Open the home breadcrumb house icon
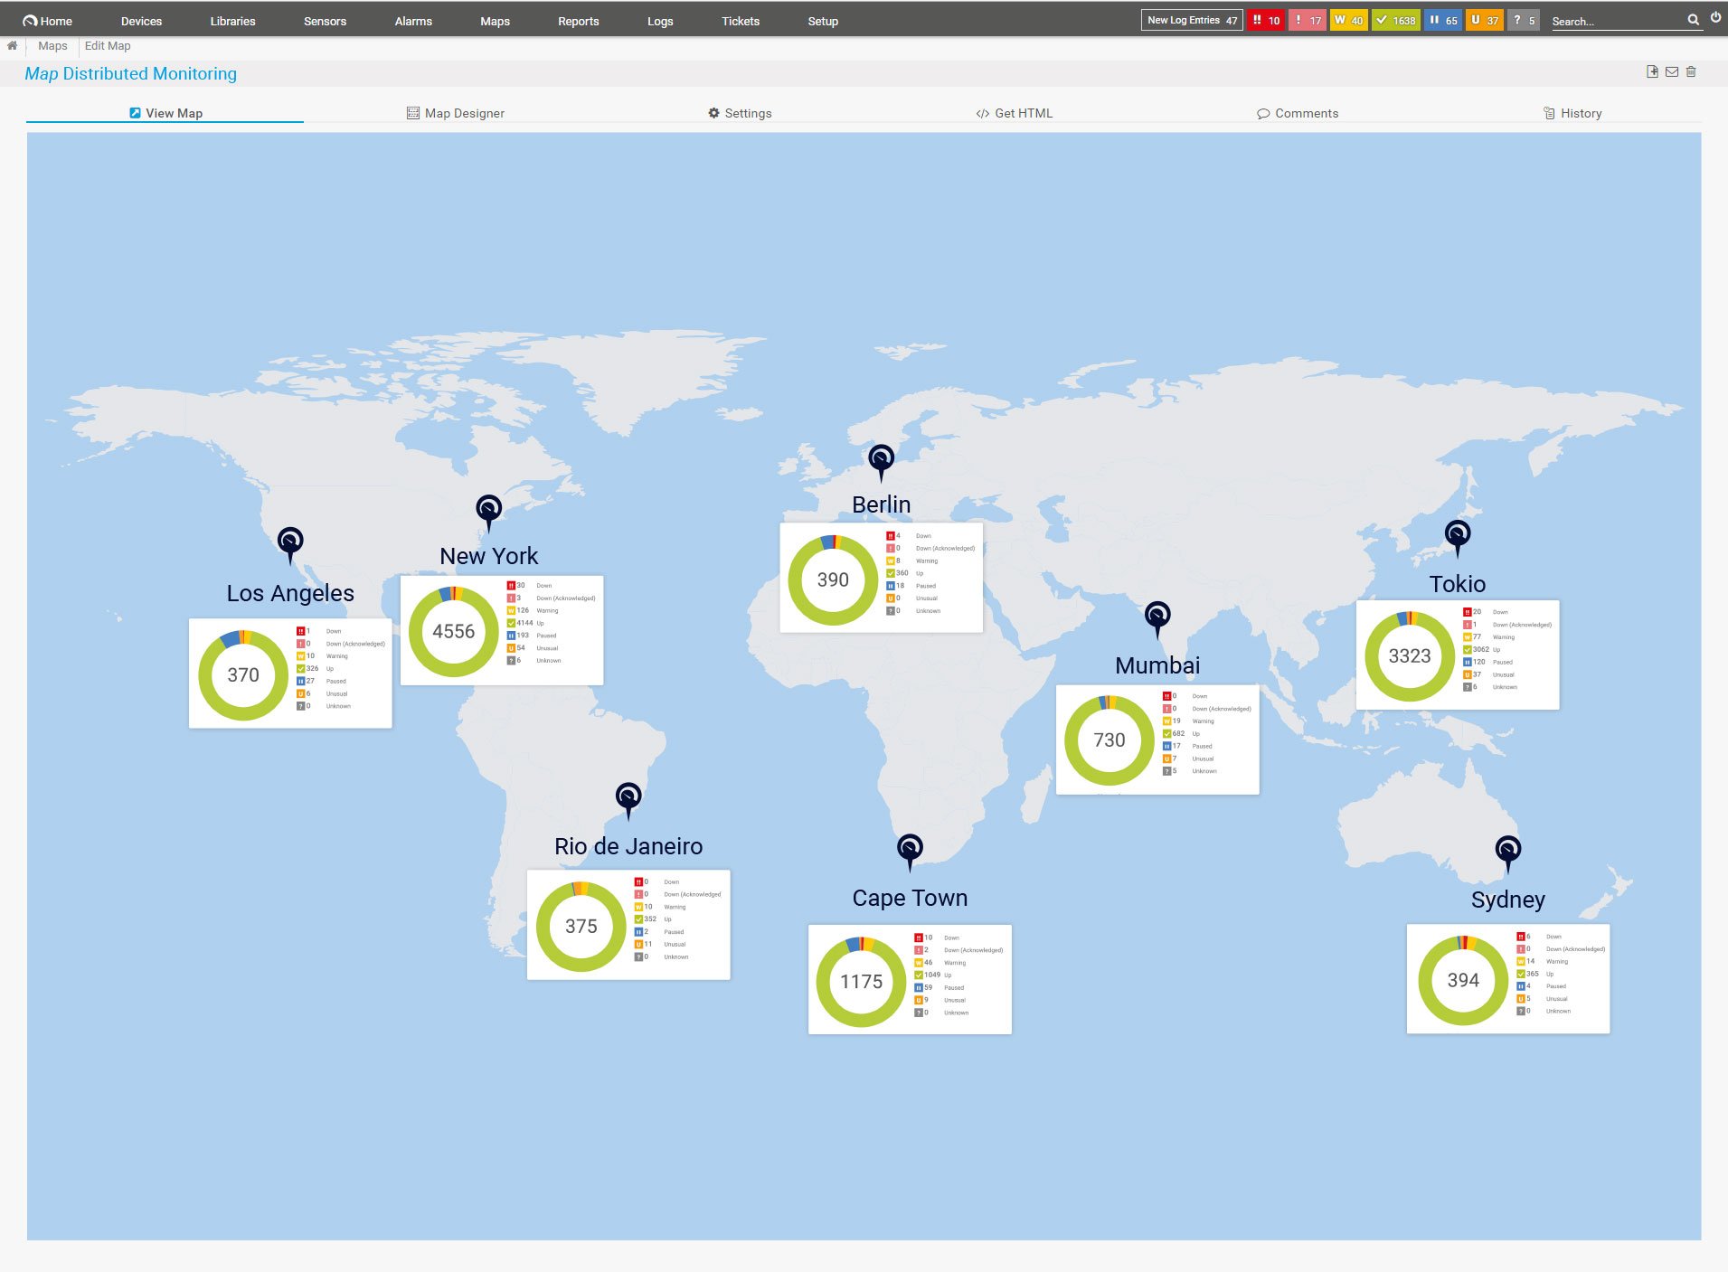 point(11,45)
